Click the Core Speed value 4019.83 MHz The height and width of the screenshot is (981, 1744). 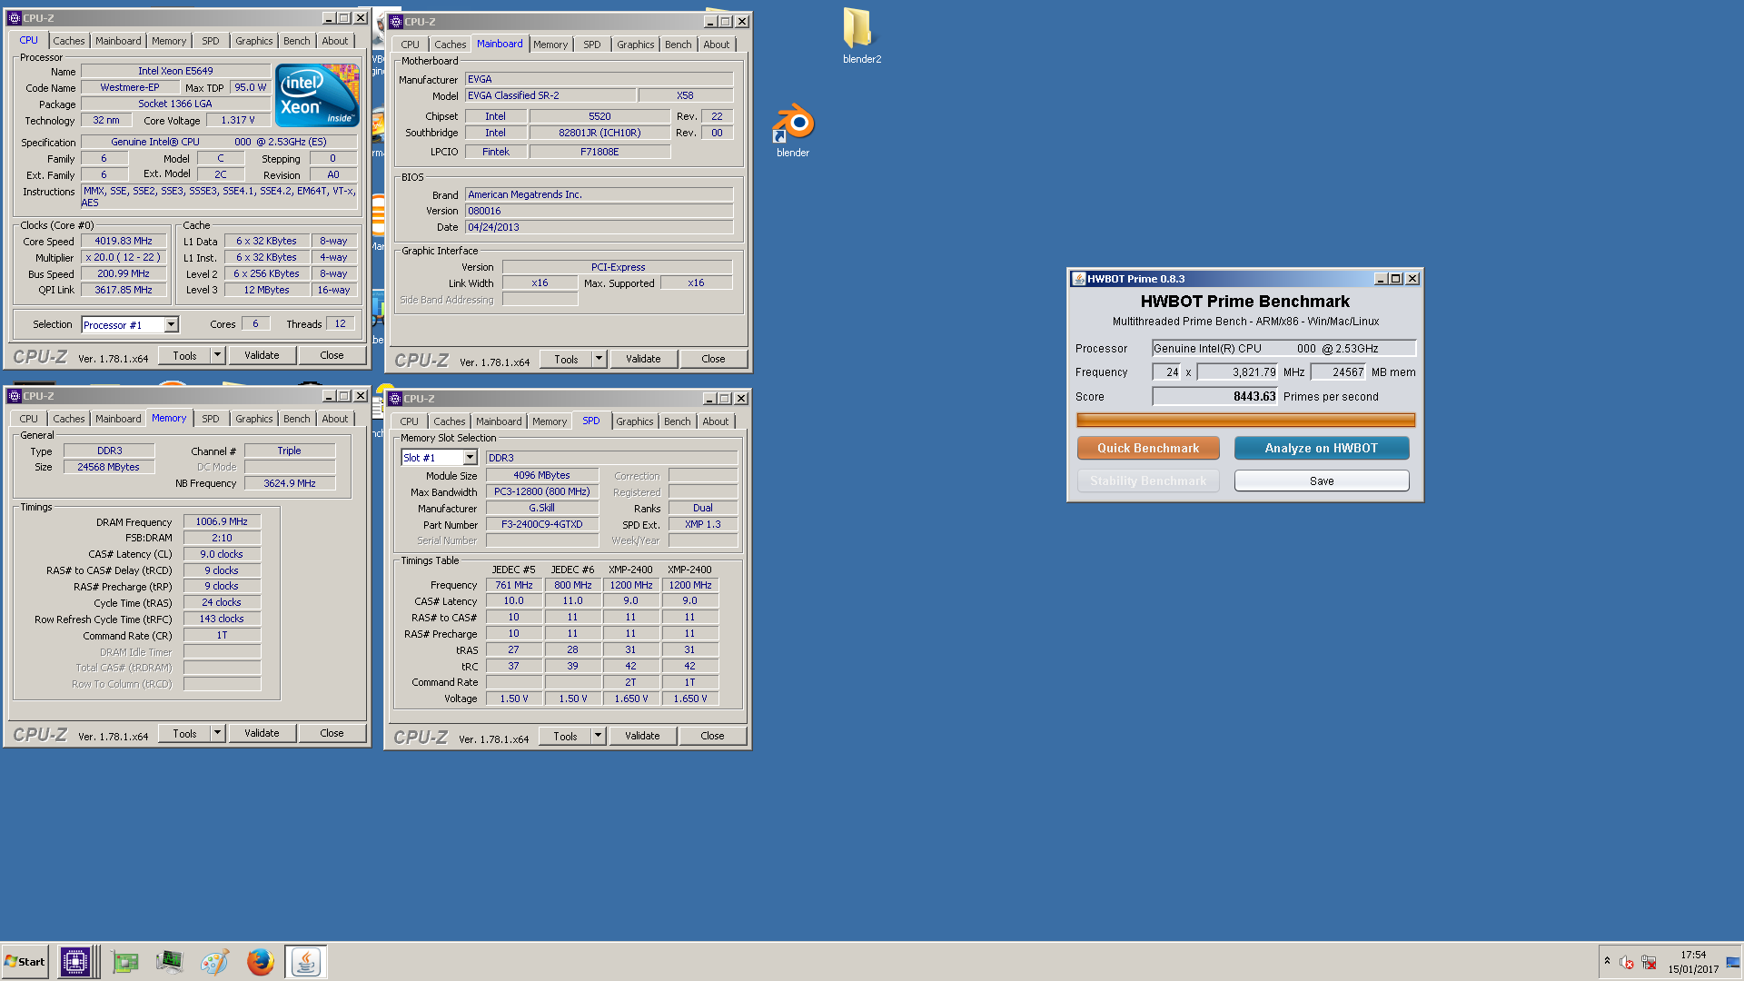click(x=124, y=241)
